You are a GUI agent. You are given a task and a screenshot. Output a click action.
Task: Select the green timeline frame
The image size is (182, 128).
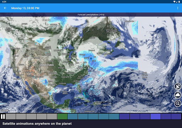pos(62,116)
